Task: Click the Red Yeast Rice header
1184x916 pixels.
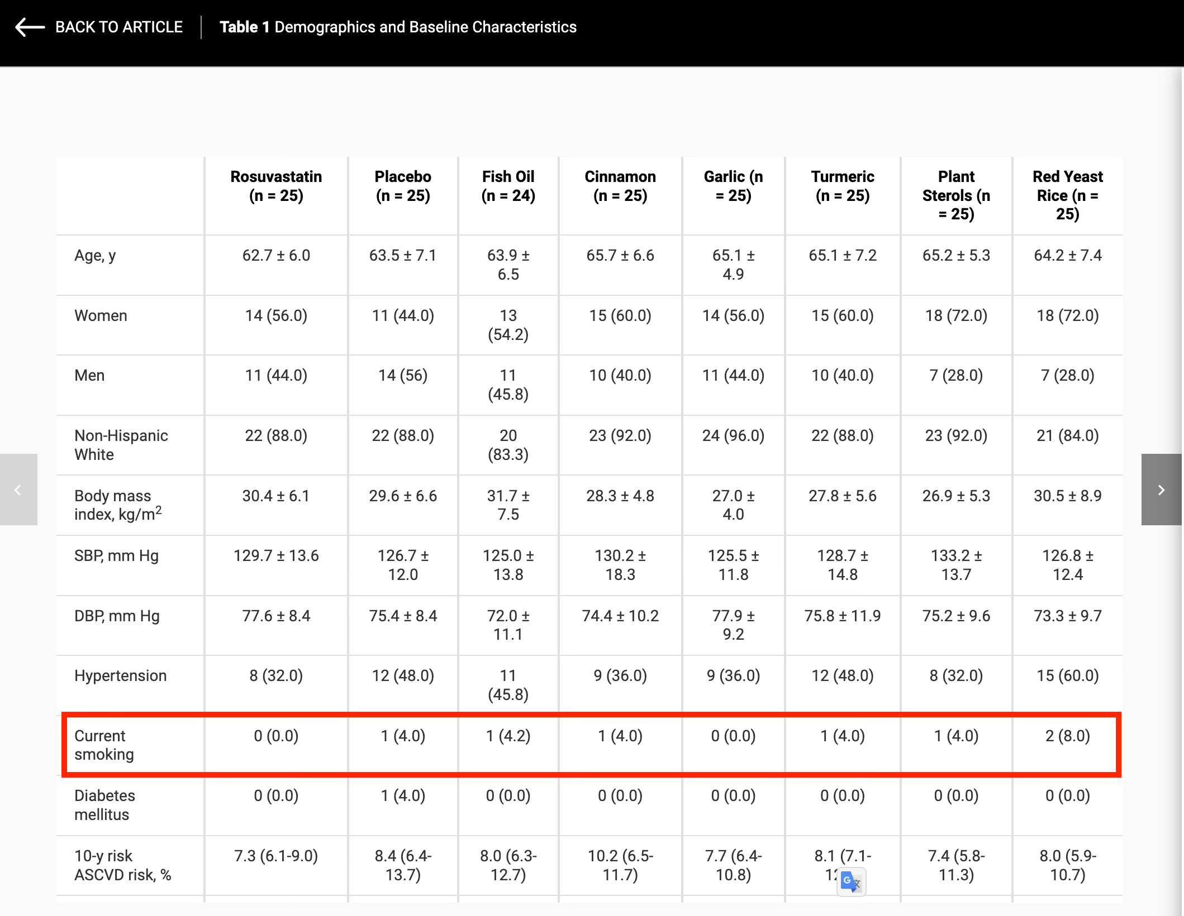Action: [x=1067, y=195]
